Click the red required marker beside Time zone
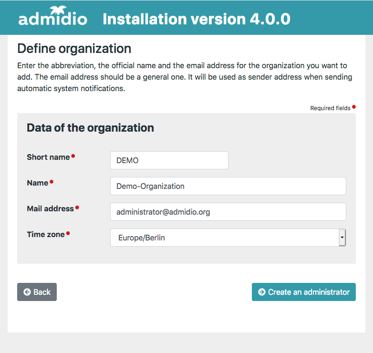This screenshot has height=353, width=373. point(68,233)
